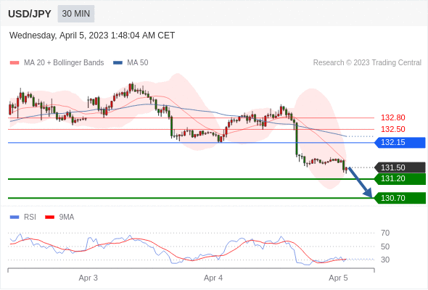Toggle the MA 20 + Bollinger Bands legend label
Screen dimensions: 428x290
(64, 63)
